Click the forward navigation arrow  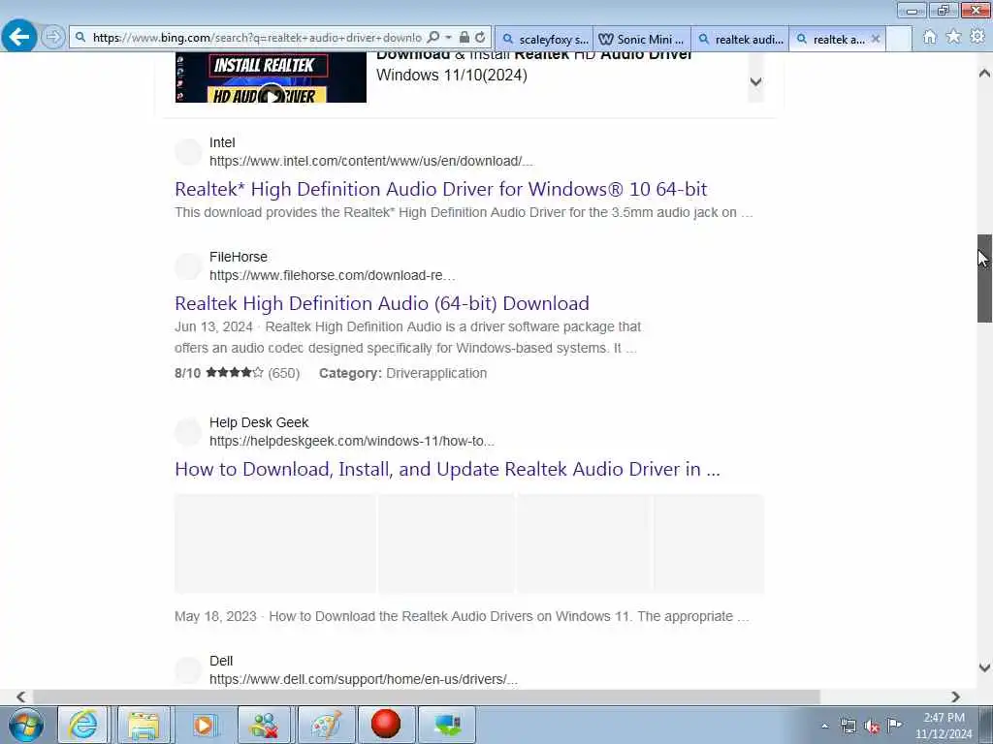(x=53, y=37)
